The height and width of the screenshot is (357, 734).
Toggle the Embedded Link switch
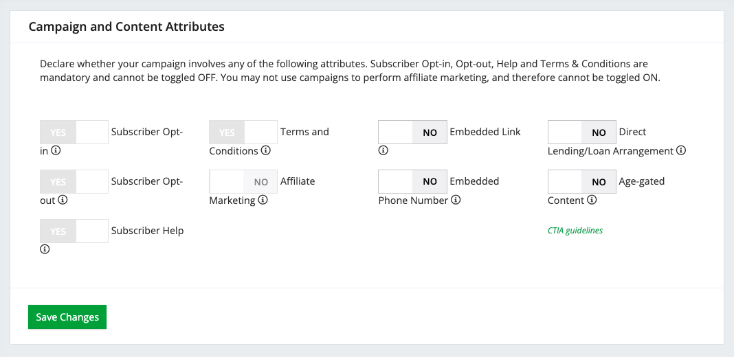(412, 132)
